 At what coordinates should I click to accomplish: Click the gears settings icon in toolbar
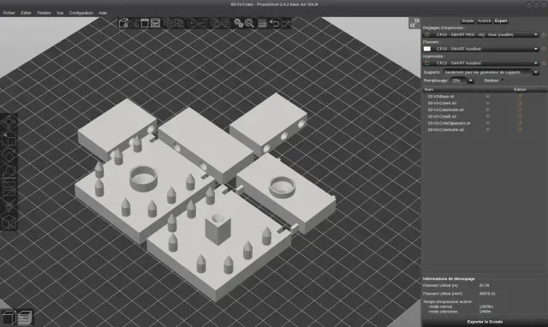point(239,23)
